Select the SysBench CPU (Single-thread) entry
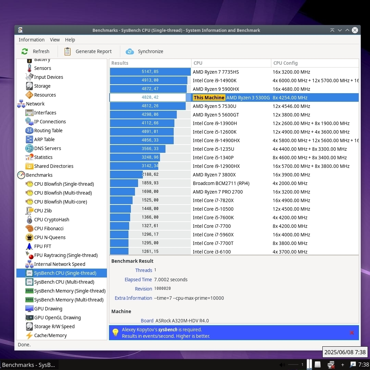The image size is (370, 370). [x=62, y=273]
